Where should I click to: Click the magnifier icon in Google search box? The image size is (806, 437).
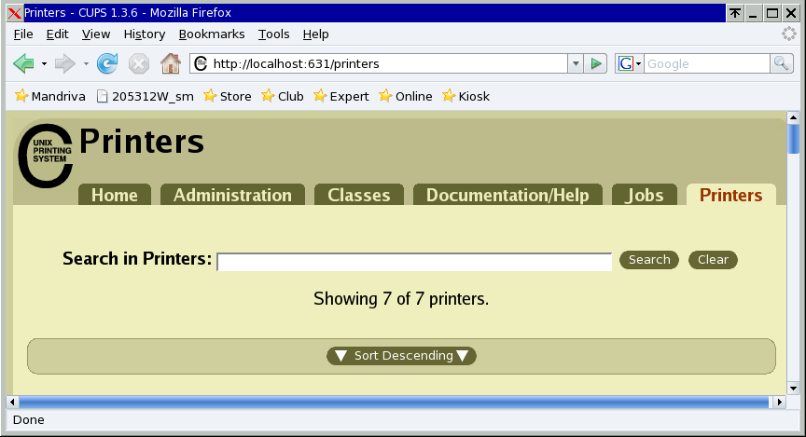[782, 63]
